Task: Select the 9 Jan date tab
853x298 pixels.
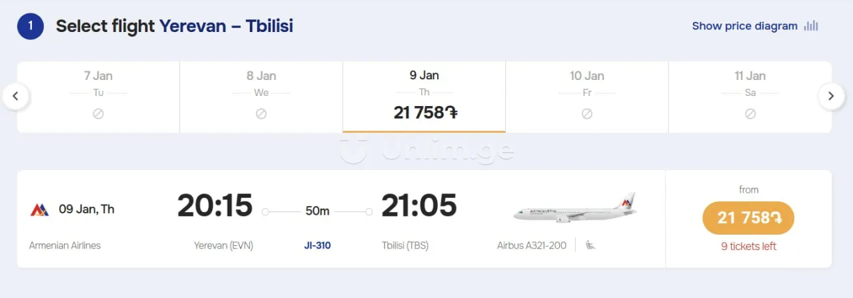Action: 424,97
